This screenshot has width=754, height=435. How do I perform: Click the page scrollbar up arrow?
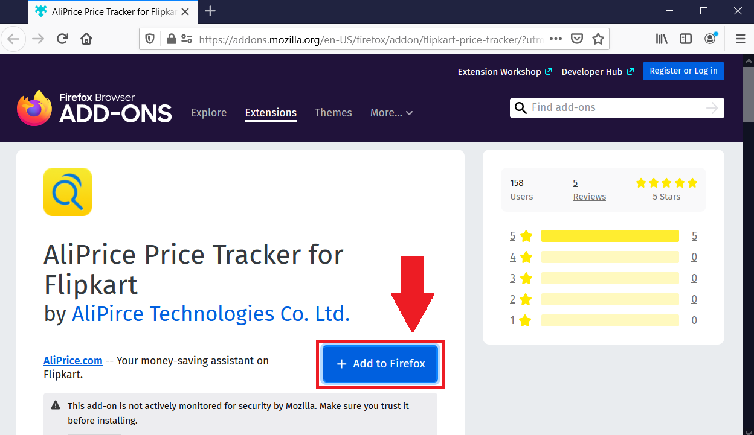(749, 60)
